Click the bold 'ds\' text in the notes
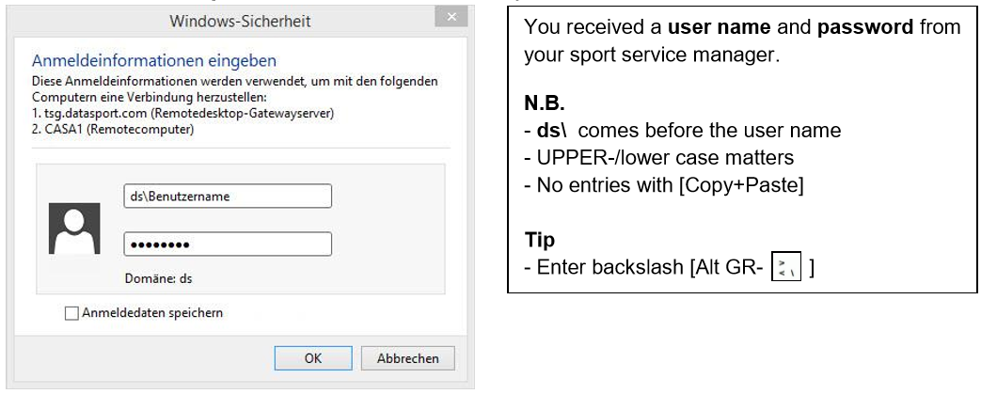 tap(549, 132)
